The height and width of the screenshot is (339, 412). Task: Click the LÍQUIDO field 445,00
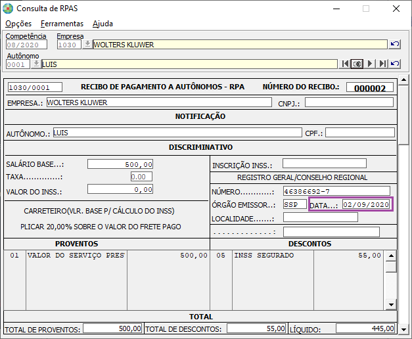click(365, 328)
